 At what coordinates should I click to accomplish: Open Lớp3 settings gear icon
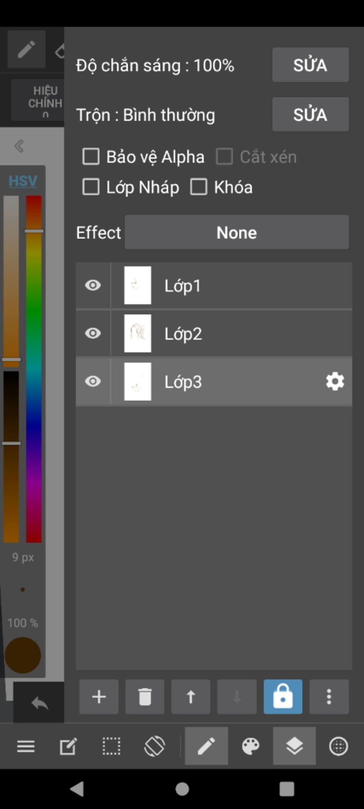pyautogui.click(x=335, y=382)
